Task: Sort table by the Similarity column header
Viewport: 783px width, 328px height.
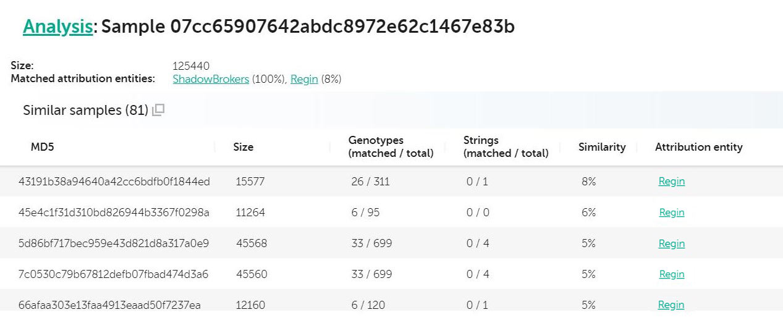Action: point(601,147)
